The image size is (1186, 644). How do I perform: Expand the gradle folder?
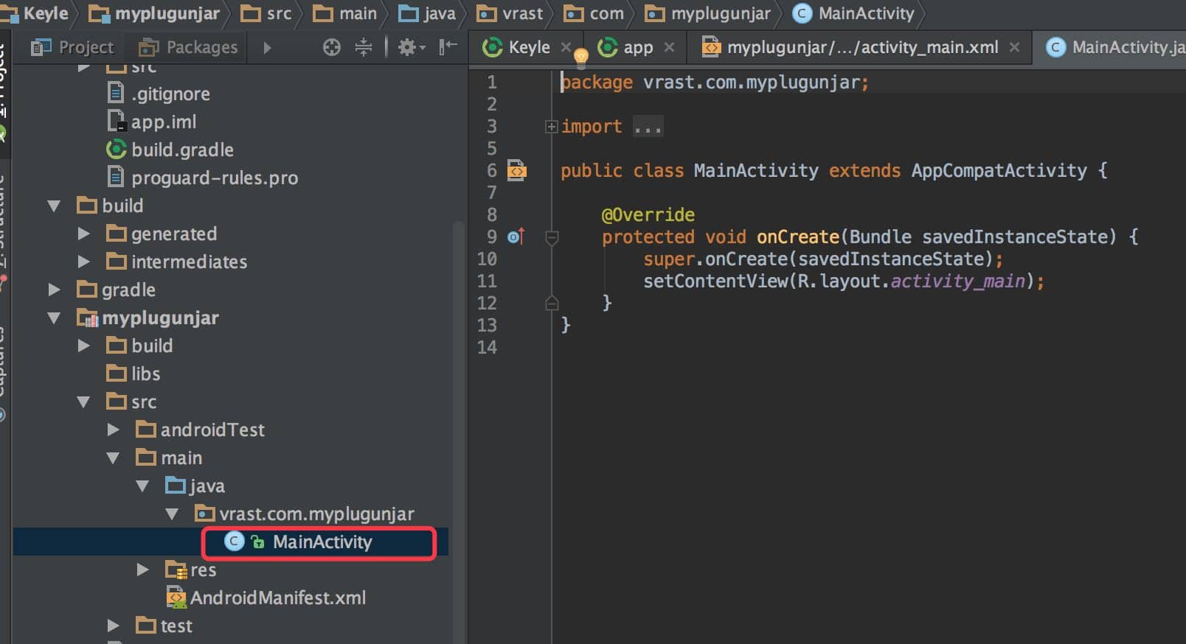[x=54, y=290]
